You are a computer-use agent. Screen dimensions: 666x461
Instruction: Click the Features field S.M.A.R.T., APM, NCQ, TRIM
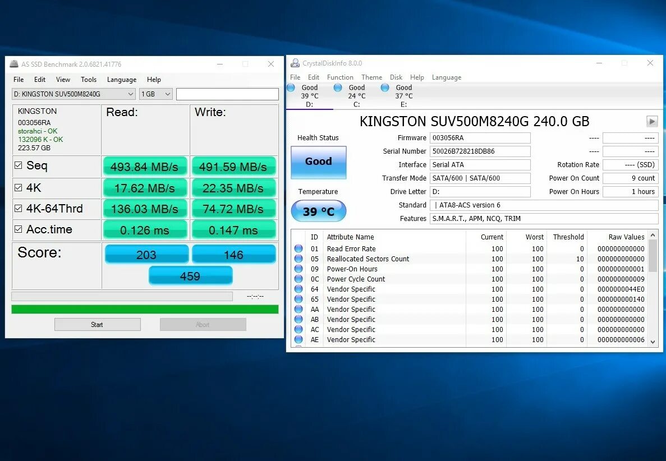pyautogui.click(x=544, y=219)
